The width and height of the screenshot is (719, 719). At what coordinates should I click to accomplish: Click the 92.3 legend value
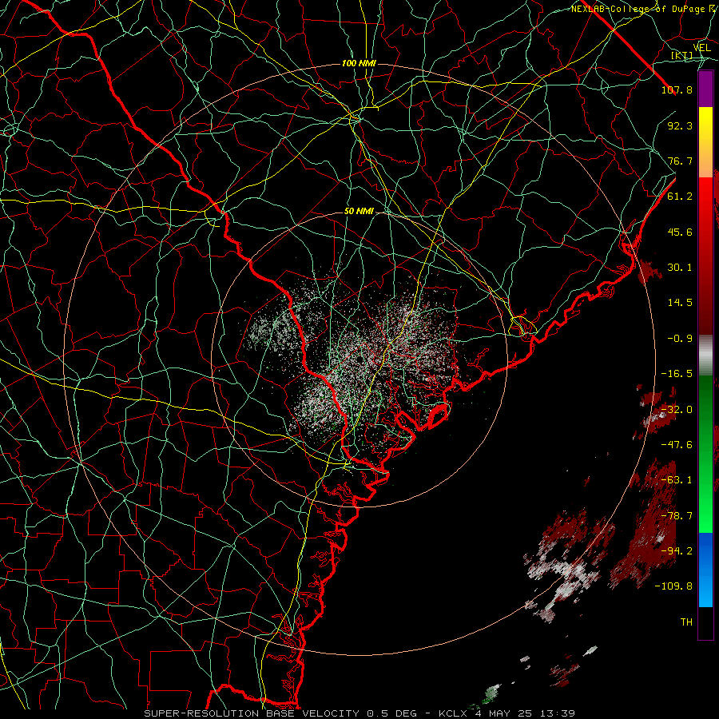pos(680,125)
